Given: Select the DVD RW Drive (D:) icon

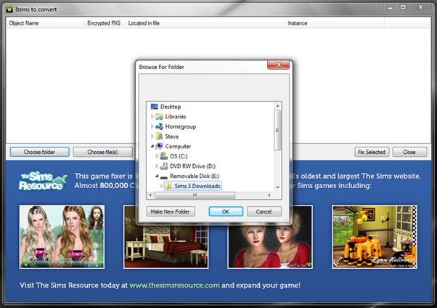Looking at the screenshot, I should point(164,166).
